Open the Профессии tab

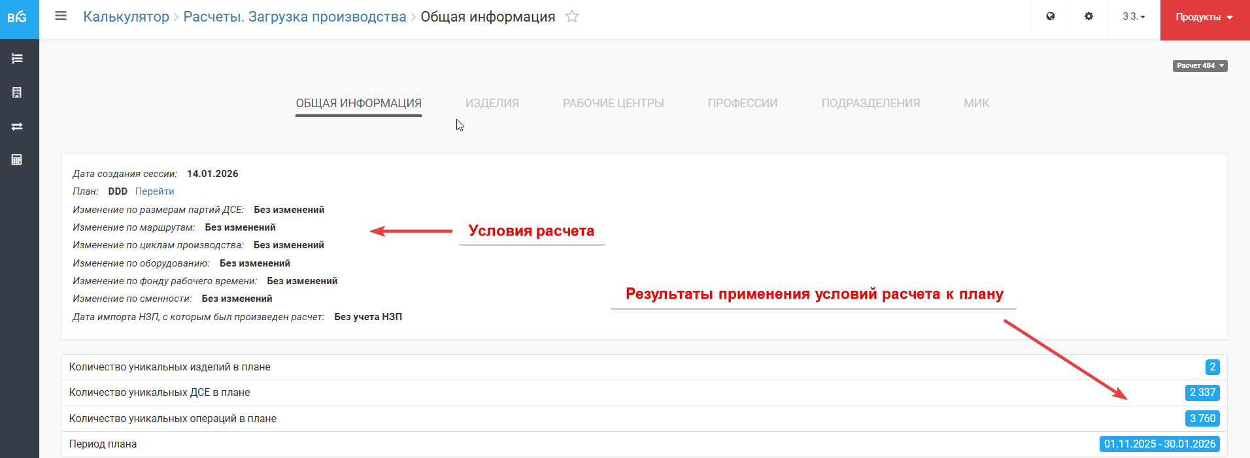743,103
